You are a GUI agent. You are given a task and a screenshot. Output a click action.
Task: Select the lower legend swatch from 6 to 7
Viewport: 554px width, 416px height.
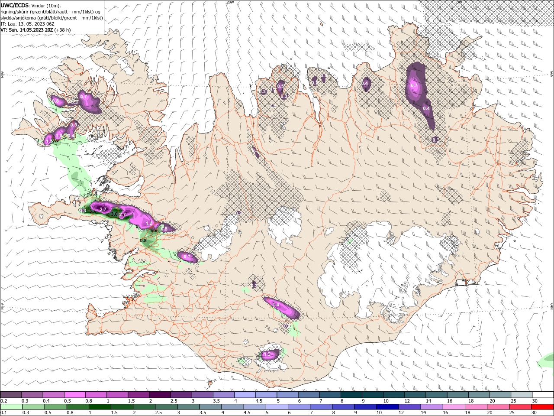click(x=299, y=407)
